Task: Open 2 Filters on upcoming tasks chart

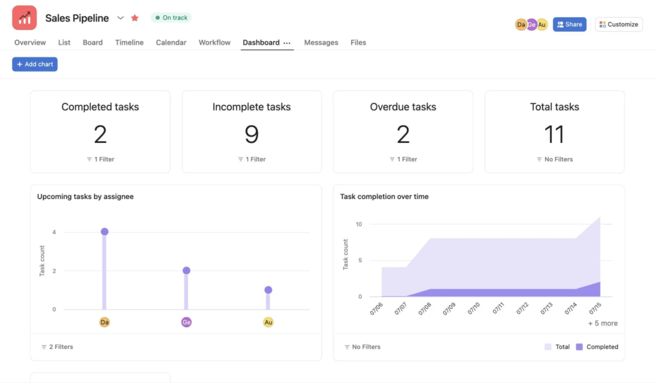Action: [x=57, y=347]
